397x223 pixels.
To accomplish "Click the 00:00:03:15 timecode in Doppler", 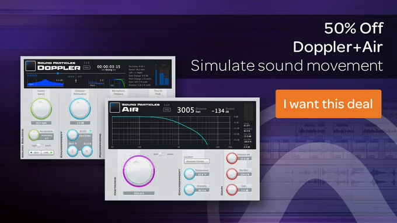I will (x=109, y=67).
